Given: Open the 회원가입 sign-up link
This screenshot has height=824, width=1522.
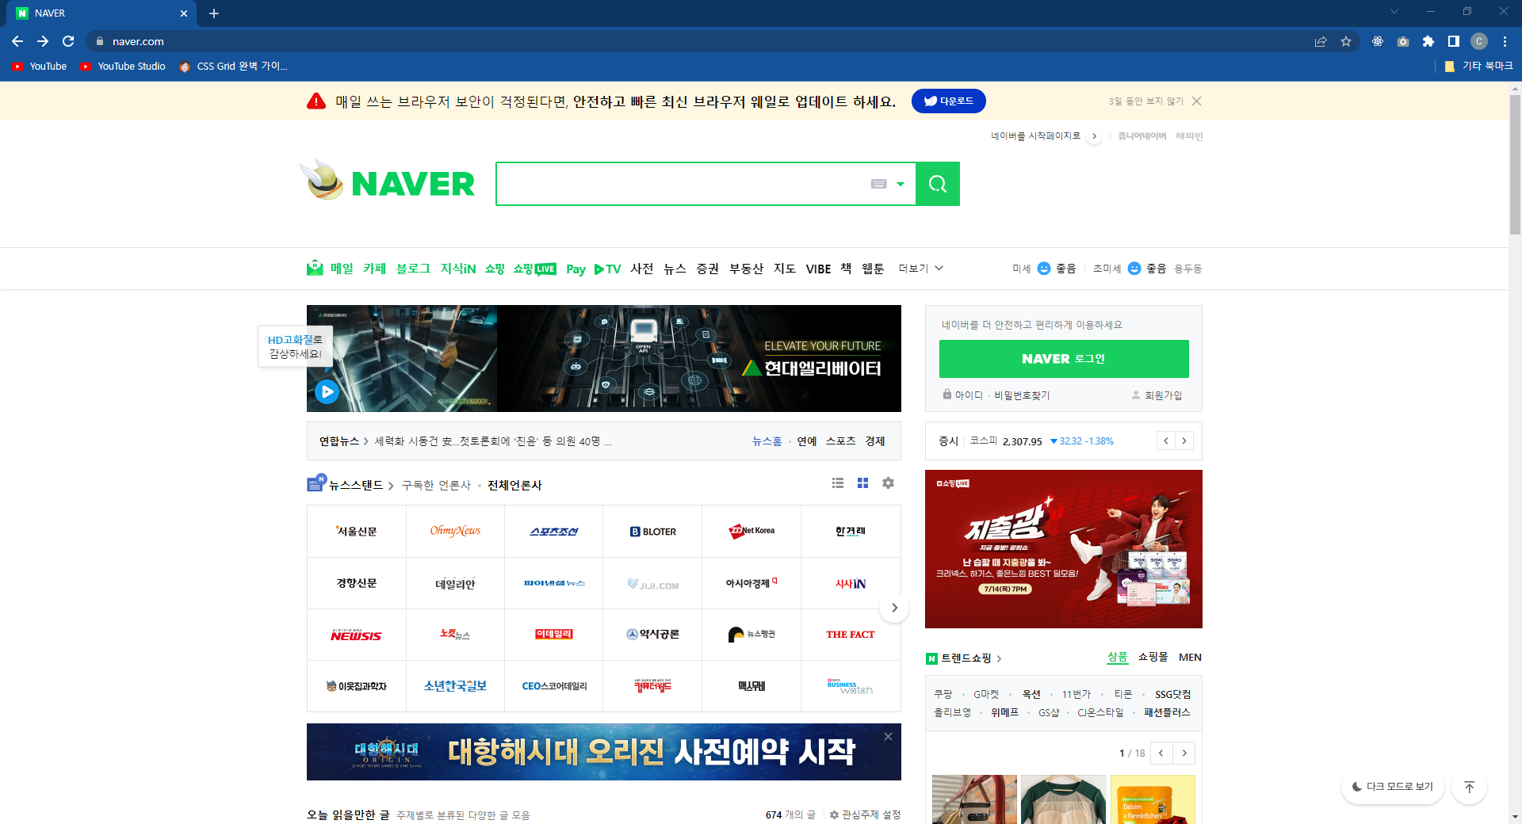Looking at the screenshot, I should click(x=1157, y=395).
